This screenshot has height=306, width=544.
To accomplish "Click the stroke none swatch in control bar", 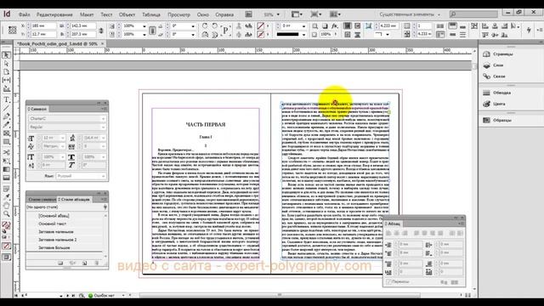I will [x=261, y=35].
